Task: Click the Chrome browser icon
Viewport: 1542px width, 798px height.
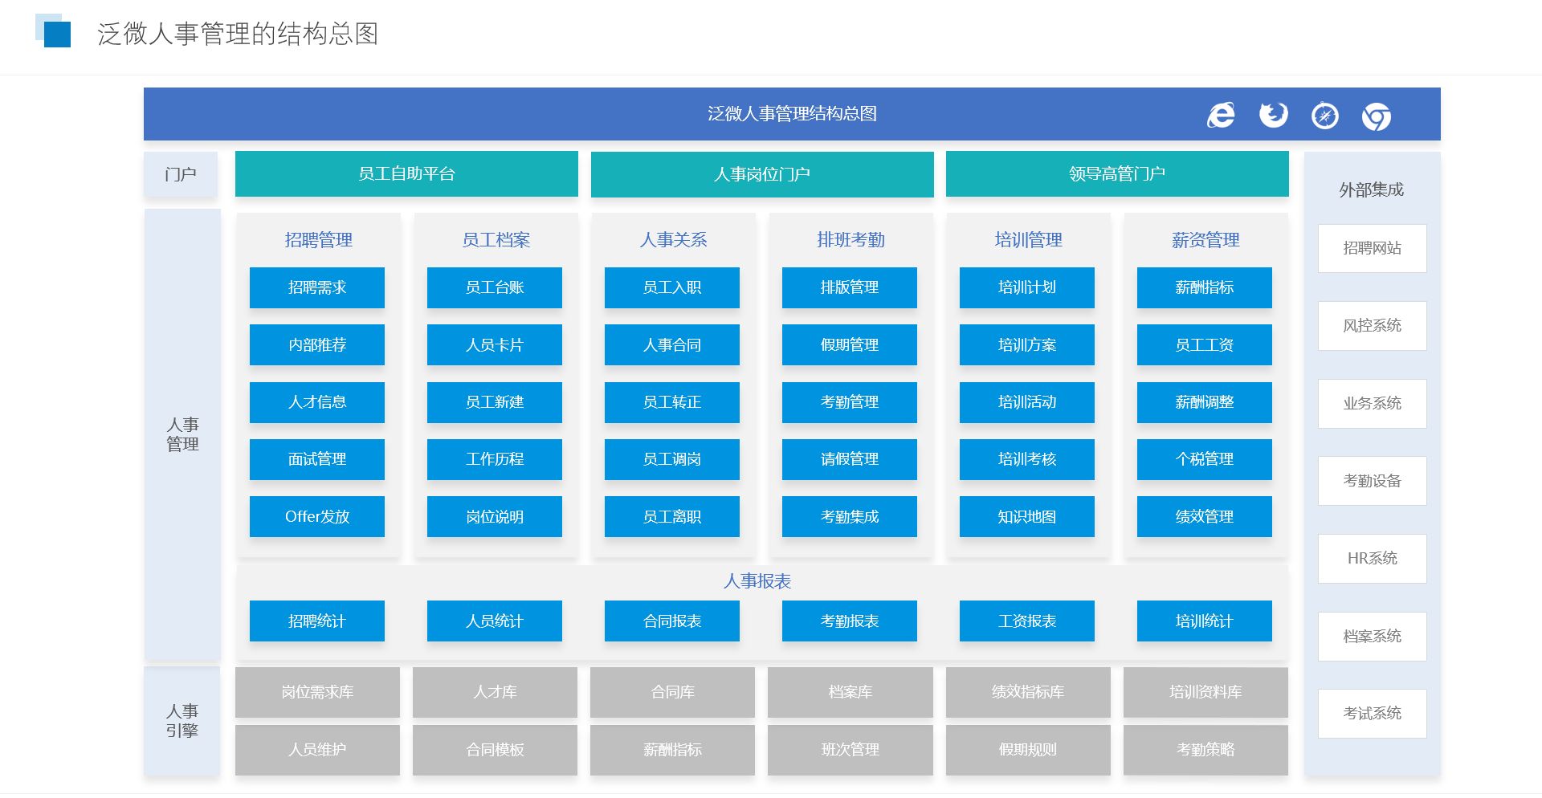Action: pos(1376,117)
